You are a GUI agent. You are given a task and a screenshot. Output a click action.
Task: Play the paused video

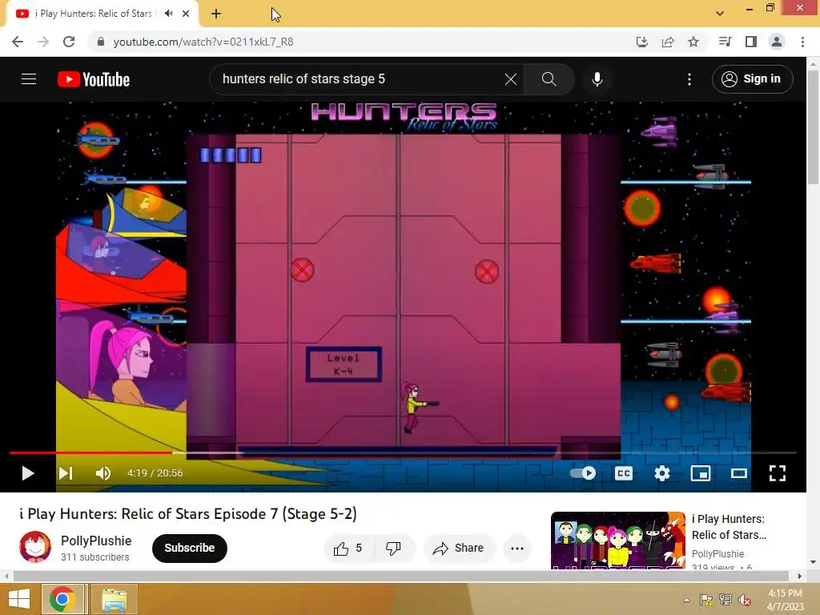[28, 473]
